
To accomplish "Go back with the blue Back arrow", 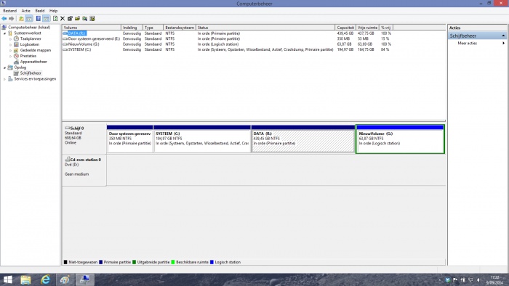I will [4, 18].
